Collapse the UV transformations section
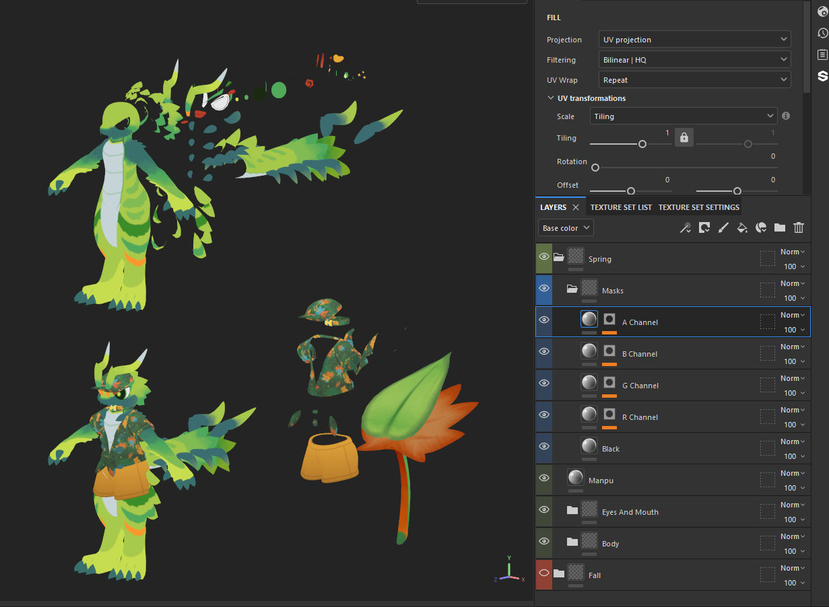Screen dimensions: 829x607 pyautogui.click(x=551, y=98)
